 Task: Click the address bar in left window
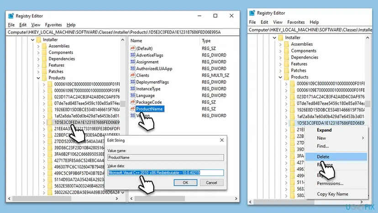point(123,32)
